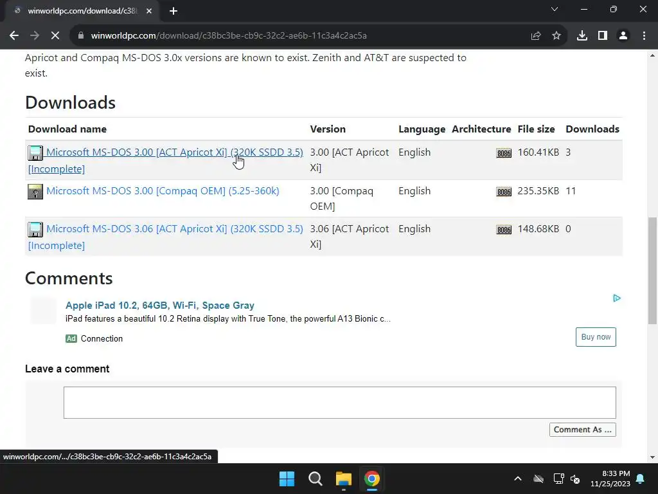Screen dimensions: 658x494
Task: Click the Ad Connection advertiser label
Action: [94, 338]
